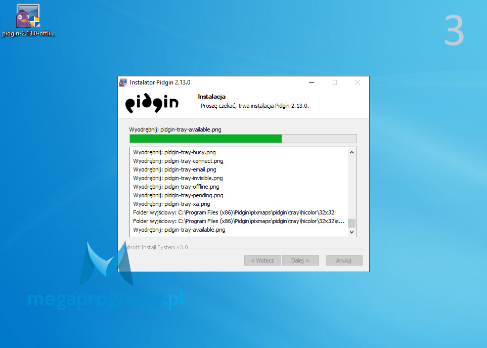Select the pidgin-tray-xa.png log line

(171, 204)
